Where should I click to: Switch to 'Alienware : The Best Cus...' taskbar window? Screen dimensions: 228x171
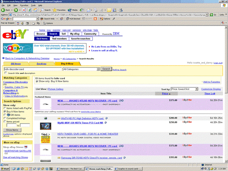[x=70, y=169]
